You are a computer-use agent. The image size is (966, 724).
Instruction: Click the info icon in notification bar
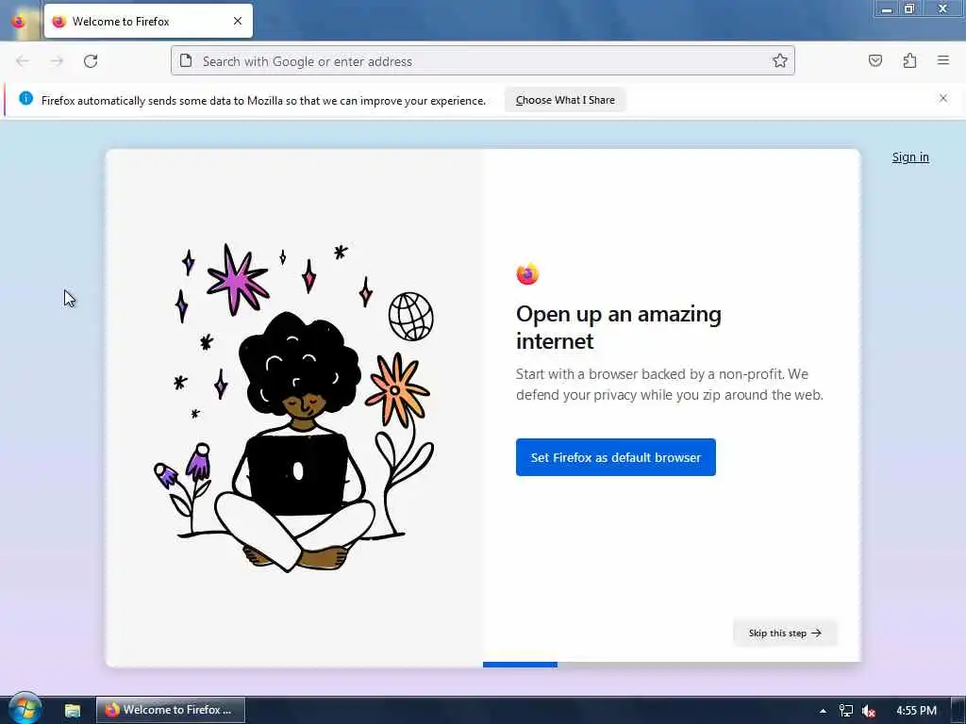[25, 98]
